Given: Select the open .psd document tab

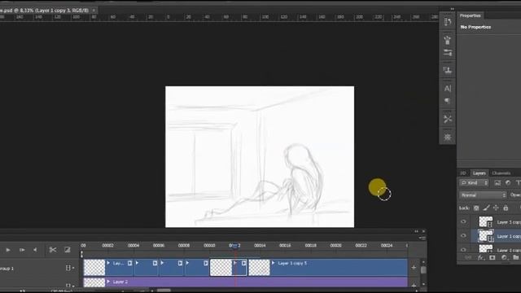Looking at the screenshot, I should pyautogui.click(x=44, y=11).
